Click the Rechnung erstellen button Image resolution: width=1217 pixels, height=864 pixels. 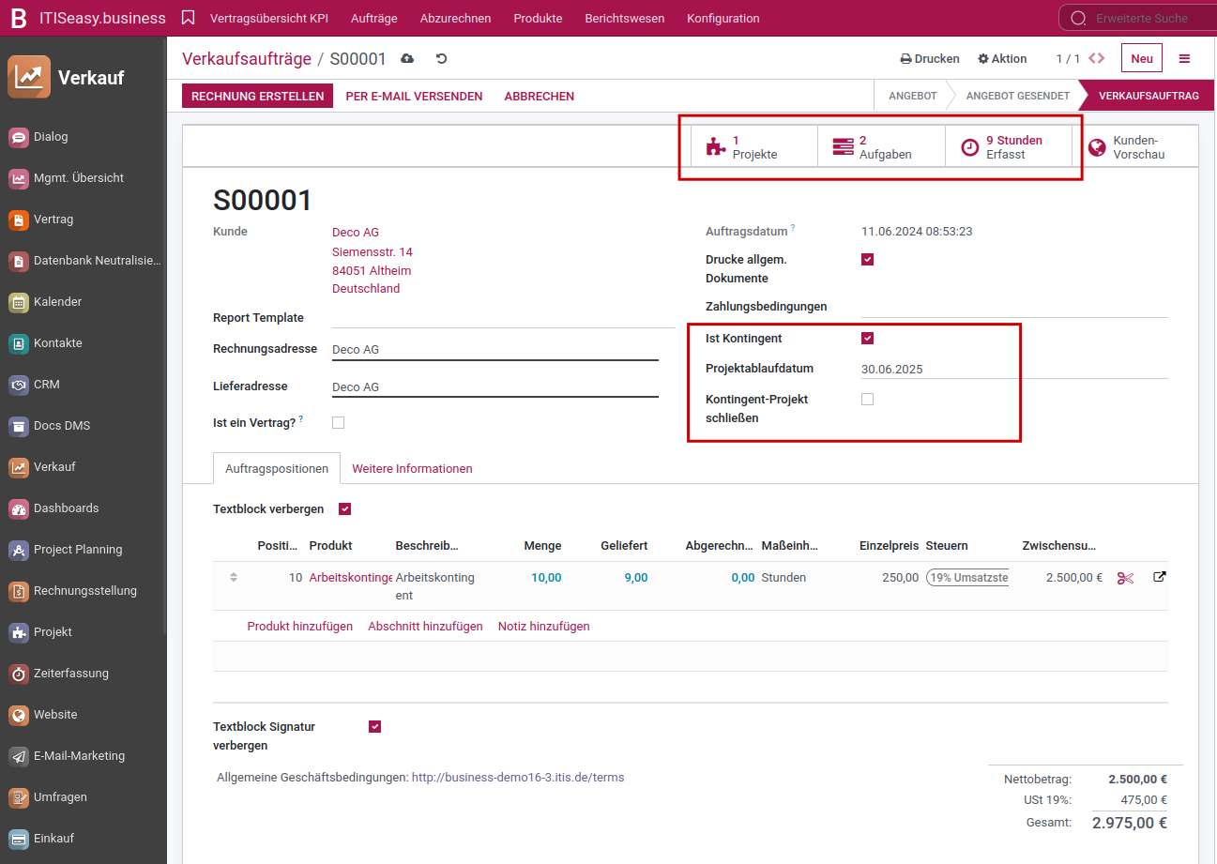(257, 96)
